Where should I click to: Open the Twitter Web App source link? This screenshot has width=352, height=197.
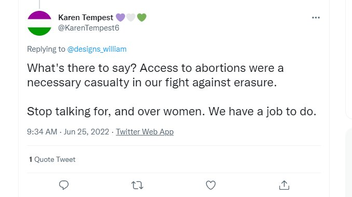145,132
